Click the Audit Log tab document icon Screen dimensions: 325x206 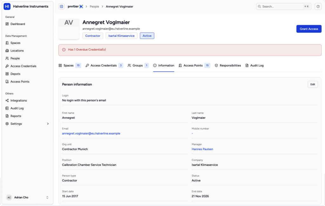tap(247, 65)
